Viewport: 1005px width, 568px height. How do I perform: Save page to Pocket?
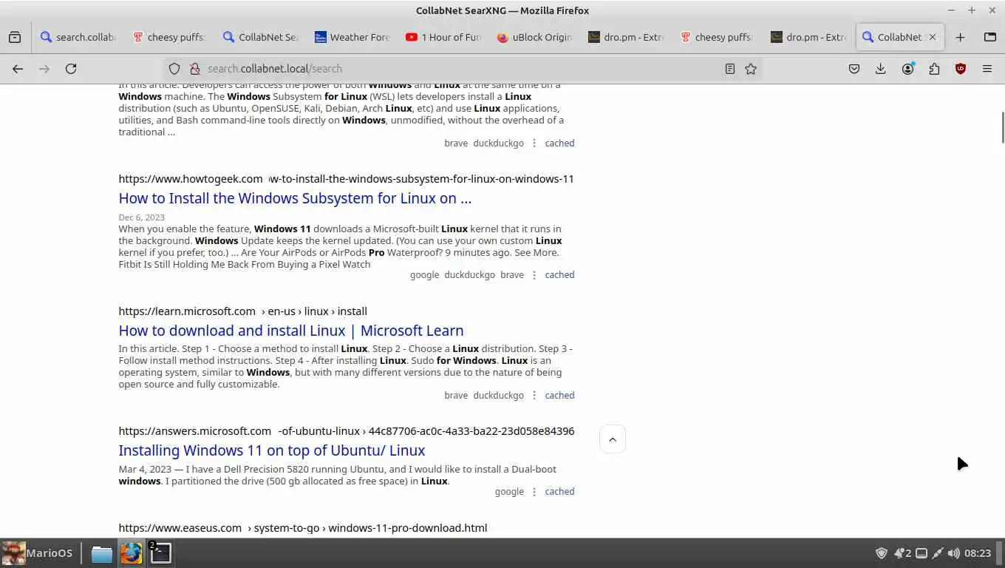coord(854,69)
